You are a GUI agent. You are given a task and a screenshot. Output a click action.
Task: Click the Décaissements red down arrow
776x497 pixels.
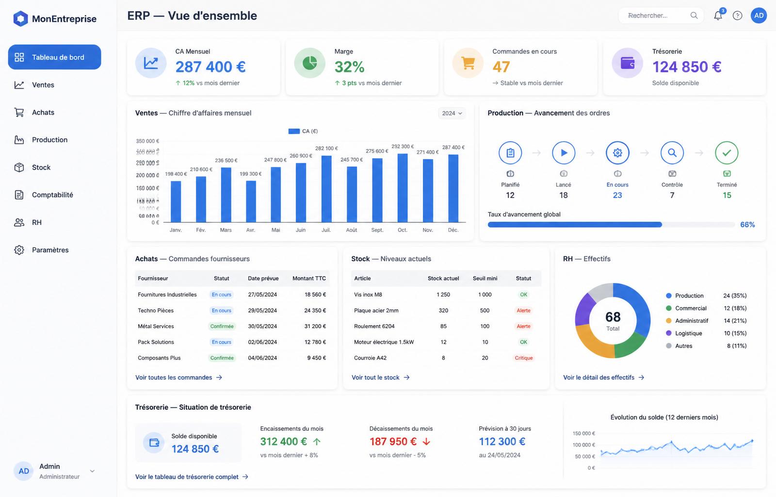[426, 442]
